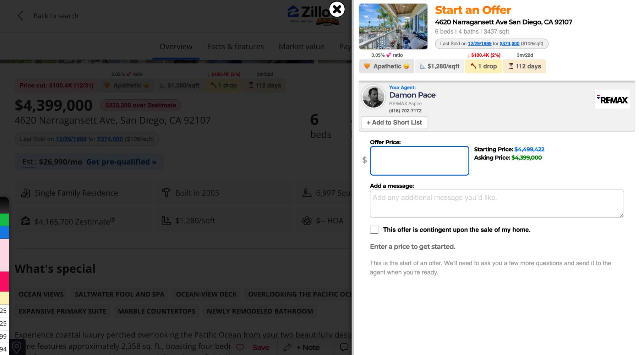The width and height of the screenshot is (639, 355).
Task: Click the Add a message text area
Action: point(496,204)
